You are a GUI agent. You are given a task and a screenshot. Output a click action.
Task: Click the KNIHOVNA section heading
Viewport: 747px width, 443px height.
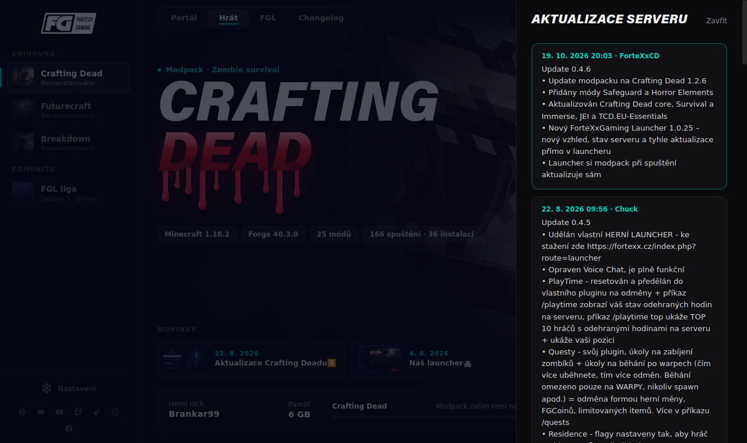(x=33, y=54)
